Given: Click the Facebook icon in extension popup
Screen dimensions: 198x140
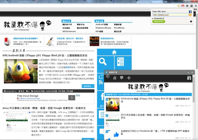Looking at the screenshot, I should click(x=190, y=12).
